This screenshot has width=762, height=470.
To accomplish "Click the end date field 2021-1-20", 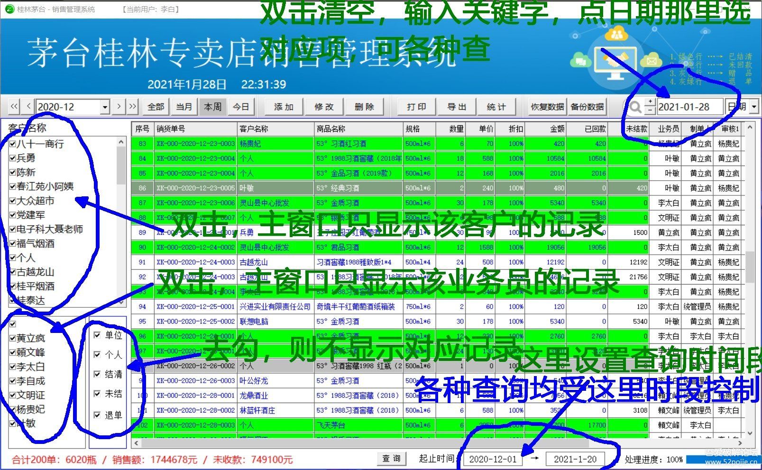I will (x=575, y=459).
